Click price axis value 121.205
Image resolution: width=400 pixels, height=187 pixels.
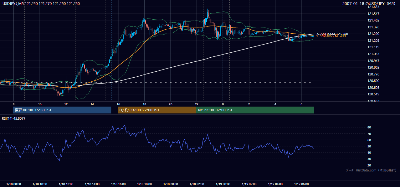[373, 41]
